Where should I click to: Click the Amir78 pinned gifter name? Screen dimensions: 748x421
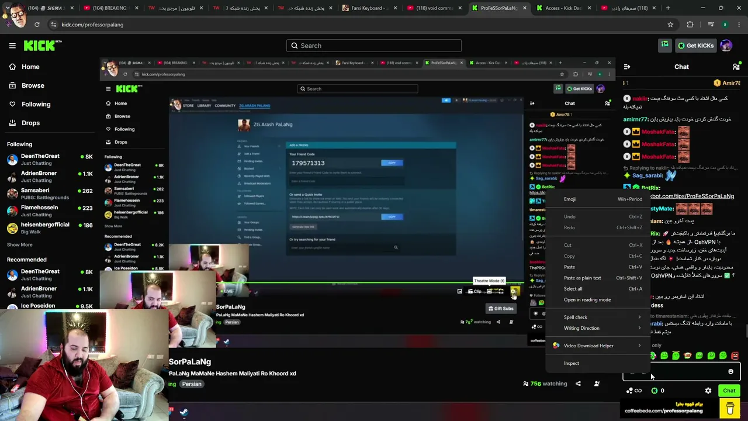point(731,83)
